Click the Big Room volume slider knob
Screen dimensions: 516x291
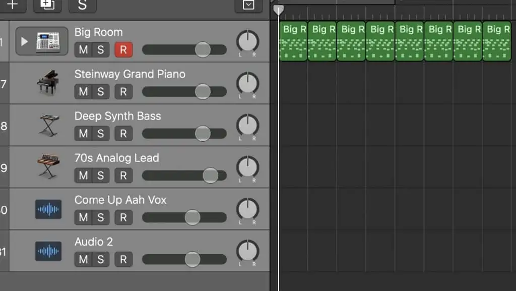coord(203,50)
